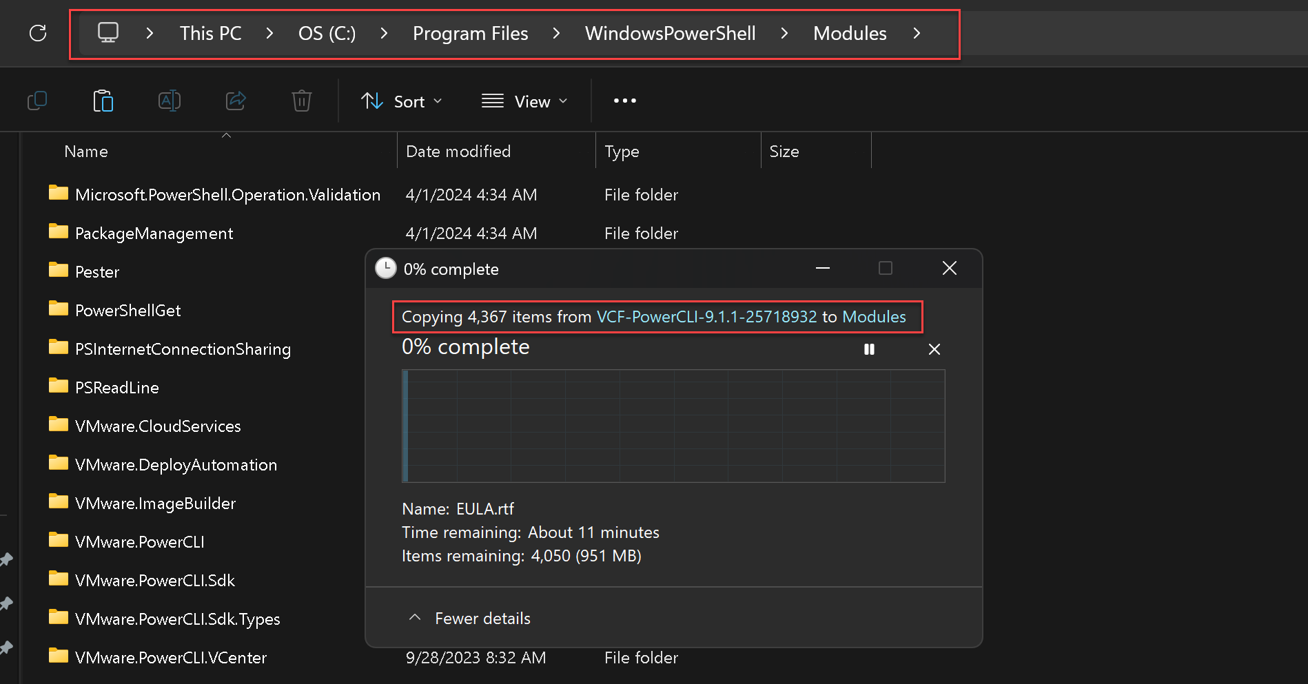The height and width of the screenshot is (684, 1308).
Task: Expand chevron after WindowsPowerShell
Action: click(784, 33)
